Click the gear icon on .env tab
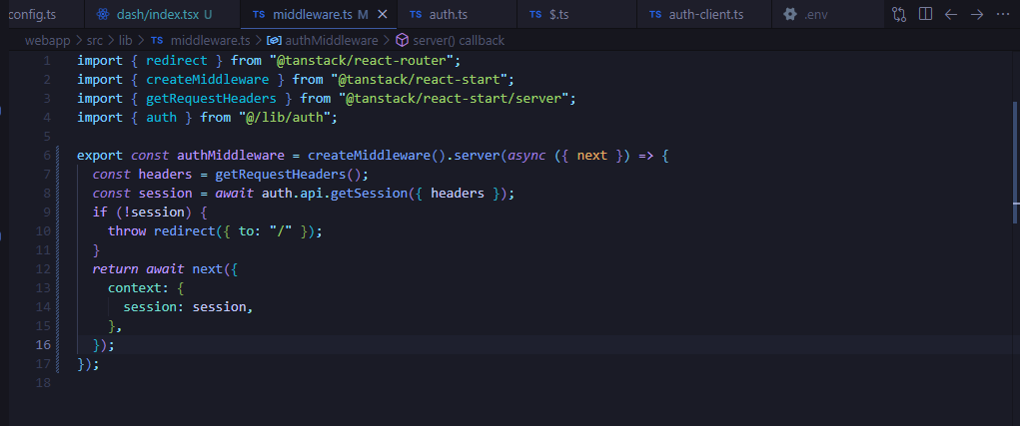Viewport: 1020px width, 426px height. click(790, 14)
